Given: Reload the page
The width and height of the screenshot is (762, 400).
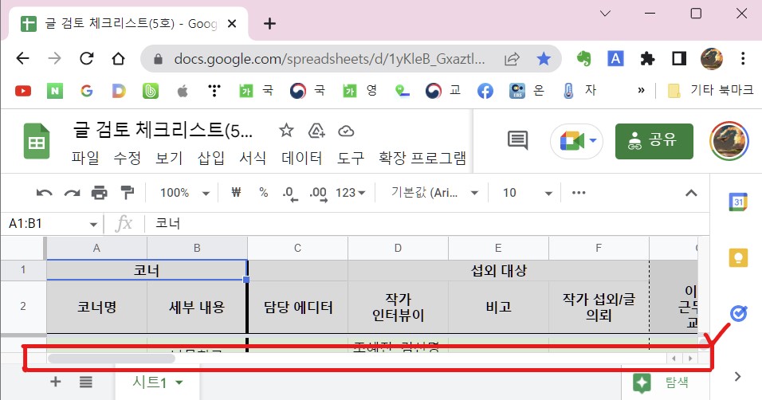Looking at the screenshot, I should click(x=87, y=59).
